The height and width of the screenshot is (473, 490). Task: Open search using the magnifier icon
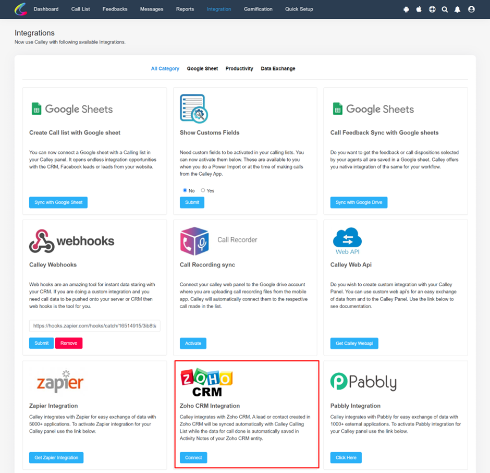[x=445, y=9]
